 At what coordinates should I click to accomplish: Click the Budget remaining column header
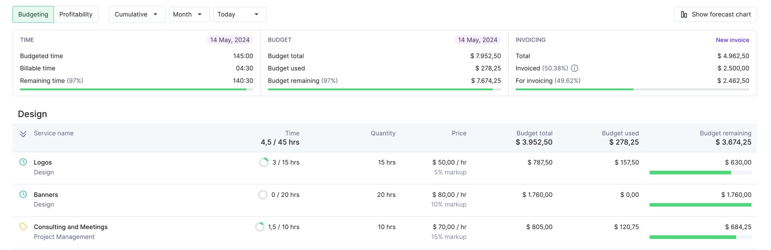click(726, 133)
